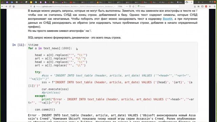Switch to the yellow pinned tab
The image size is (217, 122).
pos(31,2)
